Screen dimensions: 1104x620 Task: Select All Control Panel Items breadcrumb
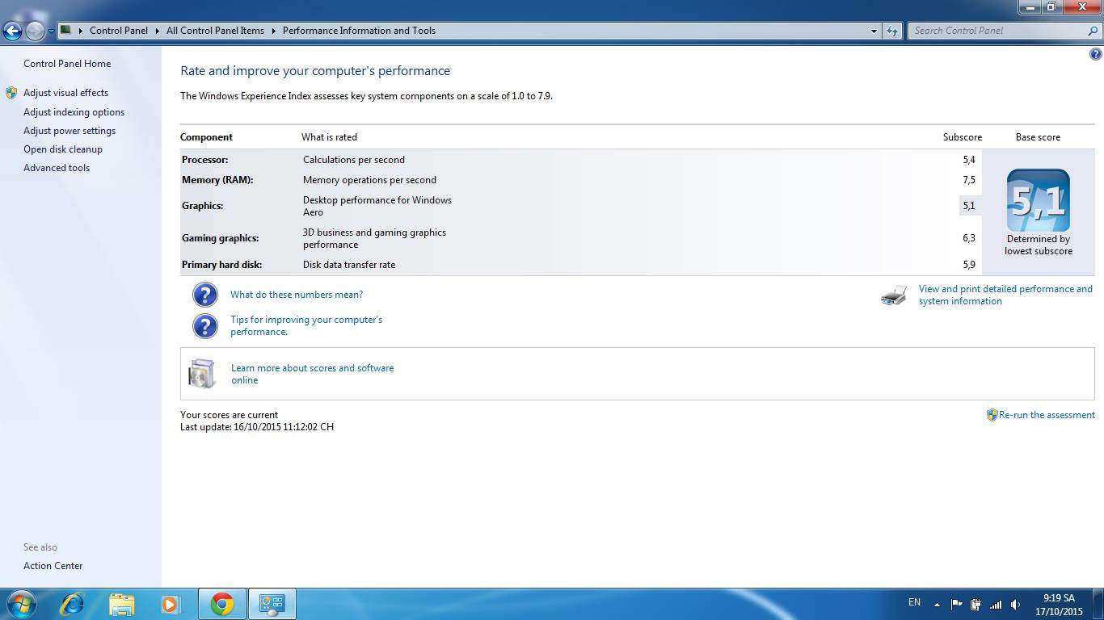pos(215,31)
